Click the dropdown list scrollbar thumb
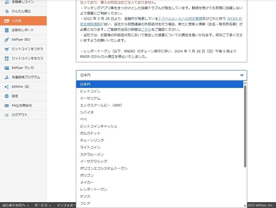Screen dimensions: 276x208 [x=245, y=126]
